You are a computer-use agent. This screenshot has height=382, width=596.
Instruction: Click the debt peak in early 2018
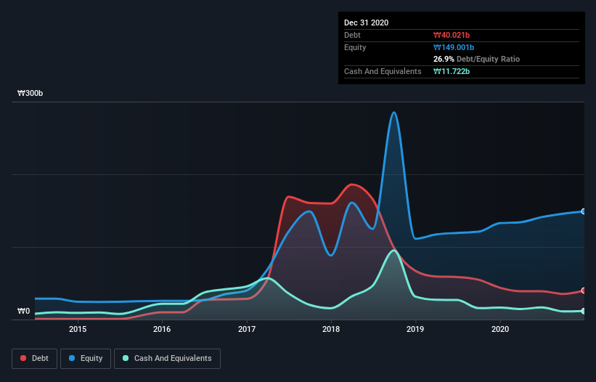pos(351,184)
